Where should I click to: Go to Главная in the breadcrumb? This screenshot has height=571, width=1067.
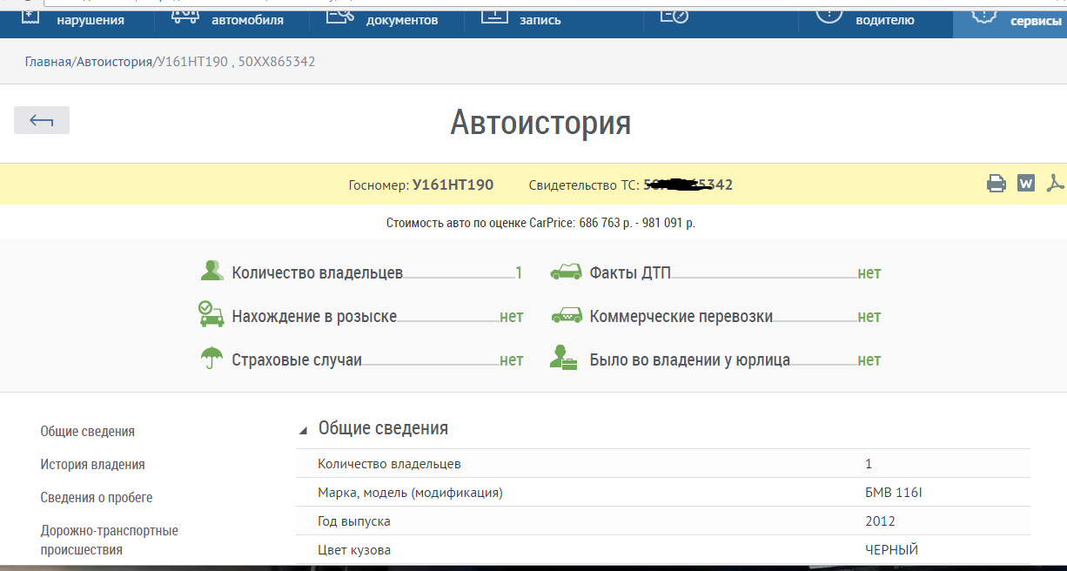click(48, 62)
